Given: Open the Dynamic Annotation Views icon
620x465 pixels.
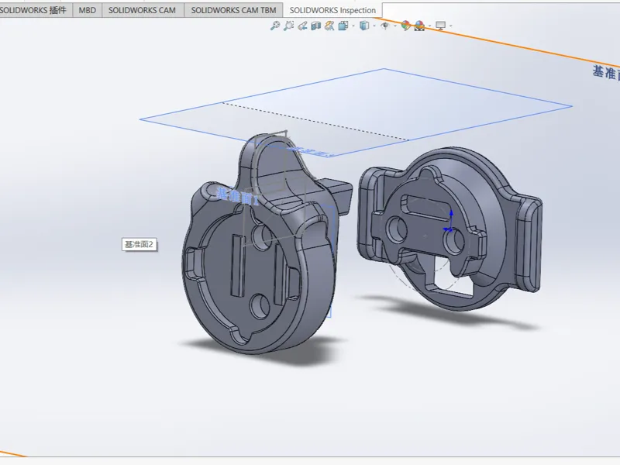Looking at the screenshot, I should pos(329,26).
